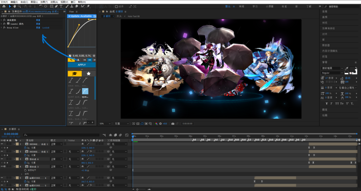The height and width of the screenshot is (191, 361).
Task: Select the Rotation tool
Action: click(x=41, y=6)
